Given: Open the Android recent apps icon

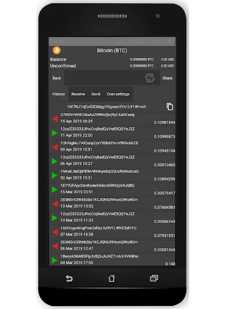Looking at the screenshot, I should [154, 278].
